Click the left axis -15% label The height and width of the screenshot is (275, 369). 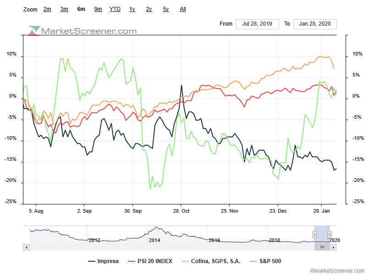[x=11, y=159]
